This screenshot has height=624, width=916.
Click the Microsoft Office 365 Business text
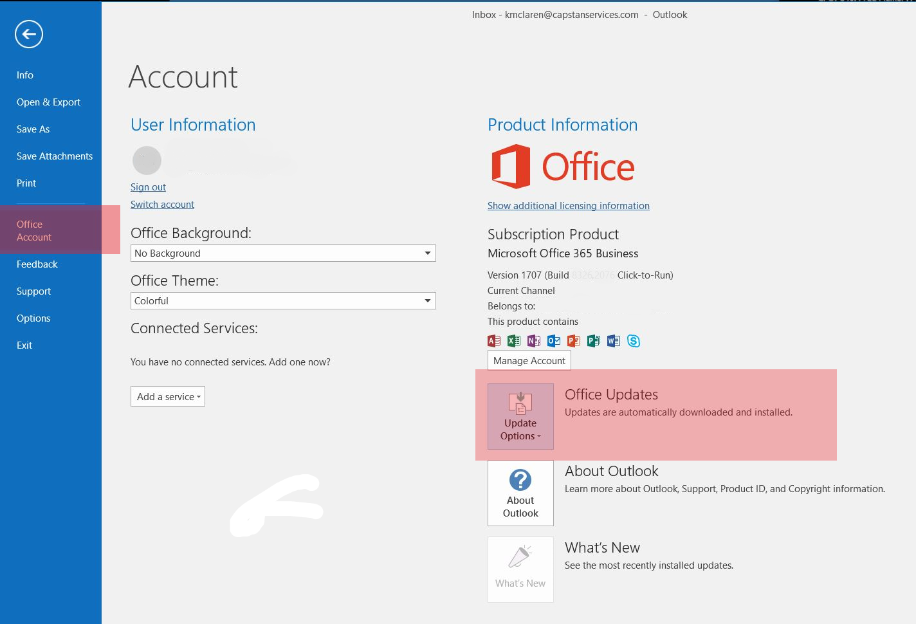coord(563,253)
